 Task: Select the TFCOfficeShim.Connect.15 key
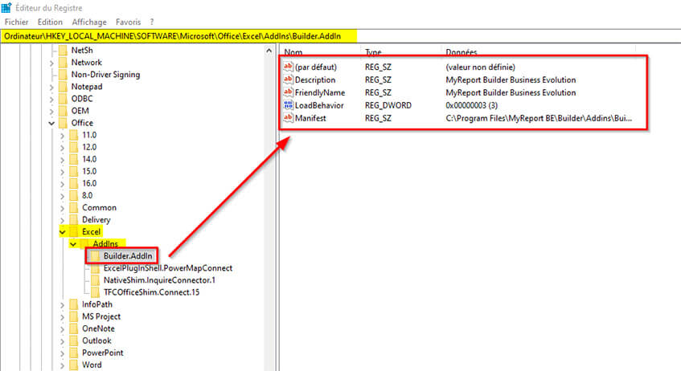click(x=150, y=292)
